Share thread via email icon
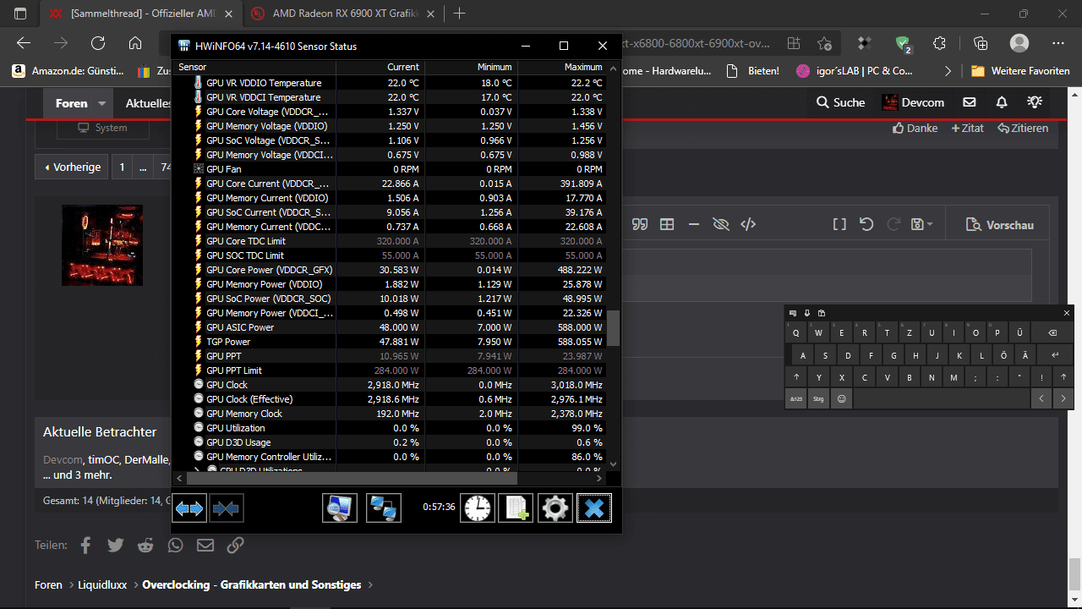The image size is (1082, 609). click(x=205, y=545)
